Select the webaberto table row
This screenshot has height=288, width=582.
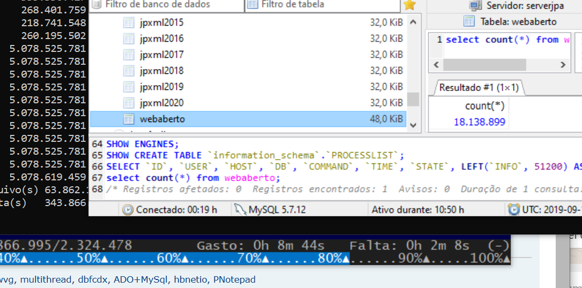pos(248,119)
